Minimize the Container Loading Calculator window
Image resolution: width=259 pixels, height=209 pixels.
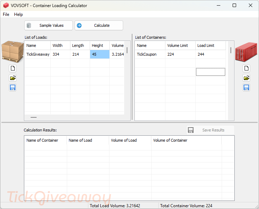coord(219,5)
